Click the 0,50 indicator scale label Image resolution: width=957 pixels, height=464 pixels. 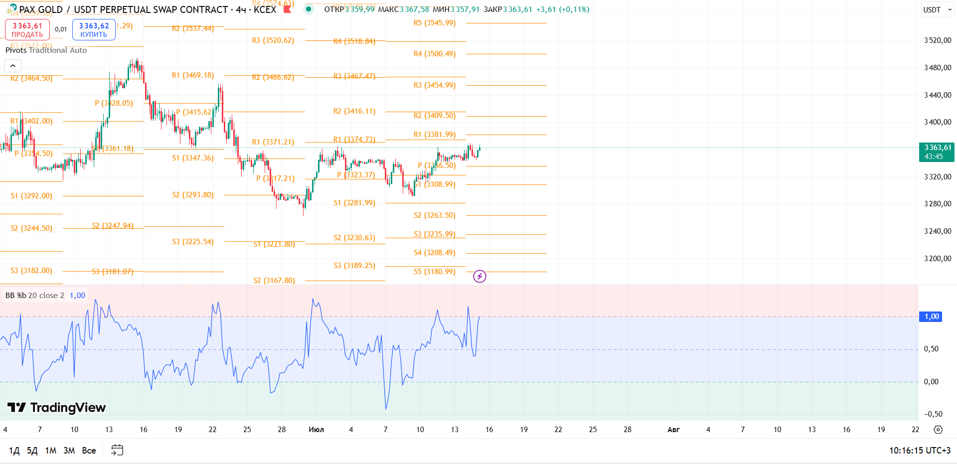tap(931, 349)
